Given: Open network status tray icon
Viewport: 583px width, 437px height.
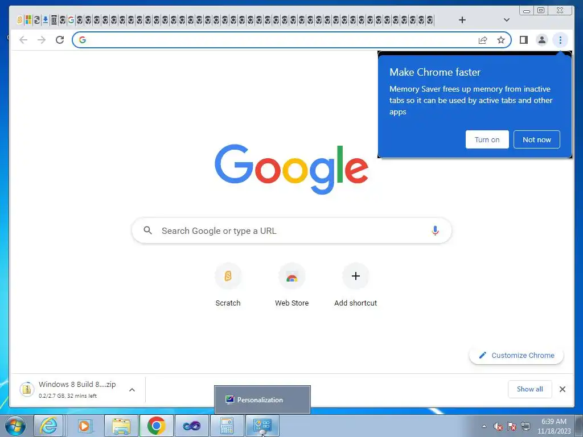Looking at the screenshot, I should click(x=525, y=426).
